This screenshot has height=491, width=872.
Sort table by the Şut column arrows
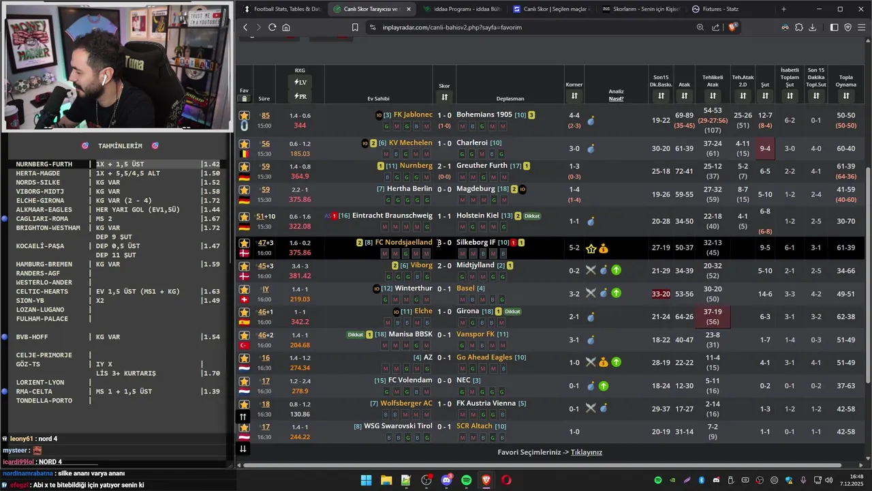point(765,96)
